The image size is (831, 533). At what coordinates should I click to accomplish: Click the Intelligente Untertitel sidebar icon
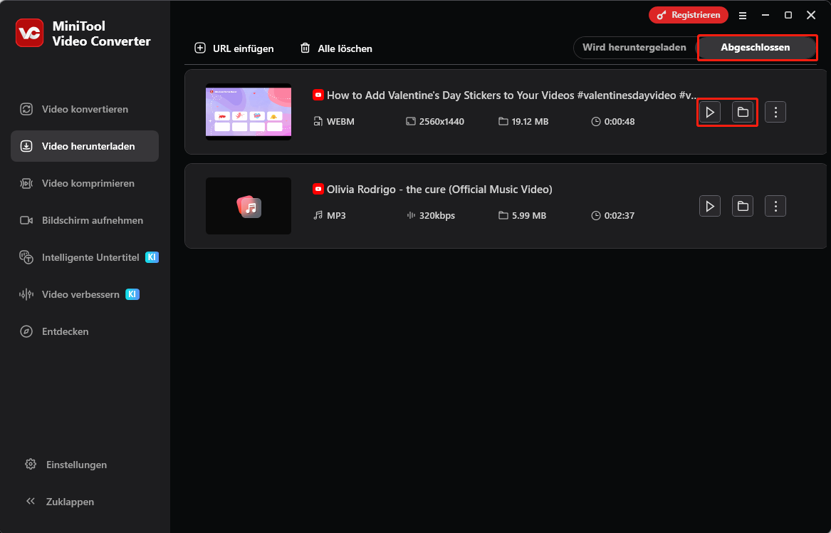coord(26,258)
